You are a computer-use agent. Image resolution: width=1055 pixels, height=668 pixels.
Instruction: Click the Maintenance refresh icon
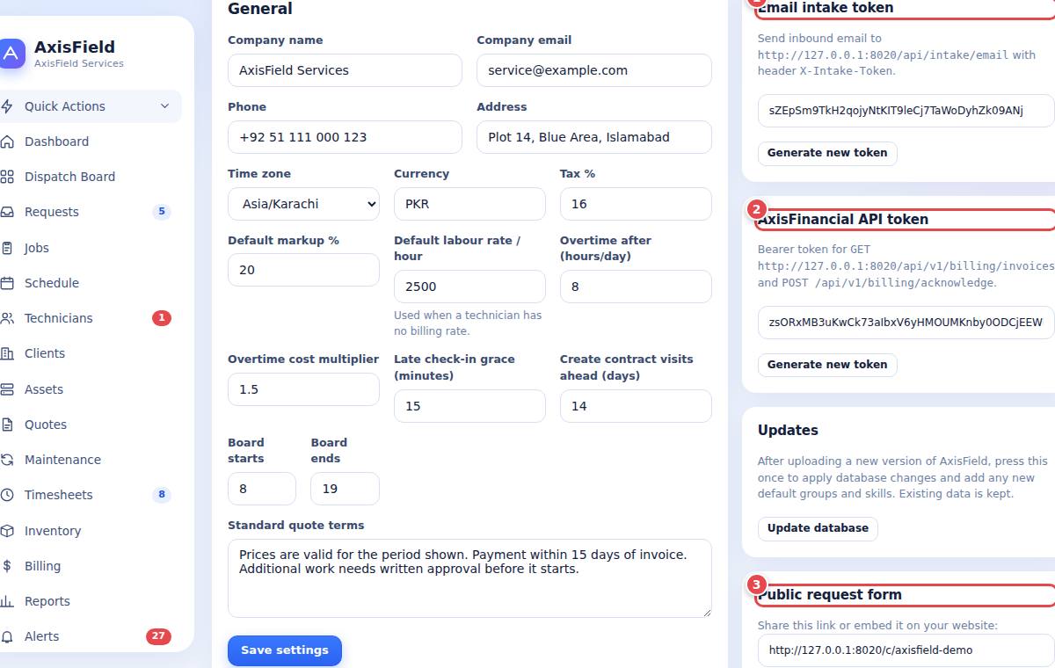pyautogui.click(x=7, y=460)
